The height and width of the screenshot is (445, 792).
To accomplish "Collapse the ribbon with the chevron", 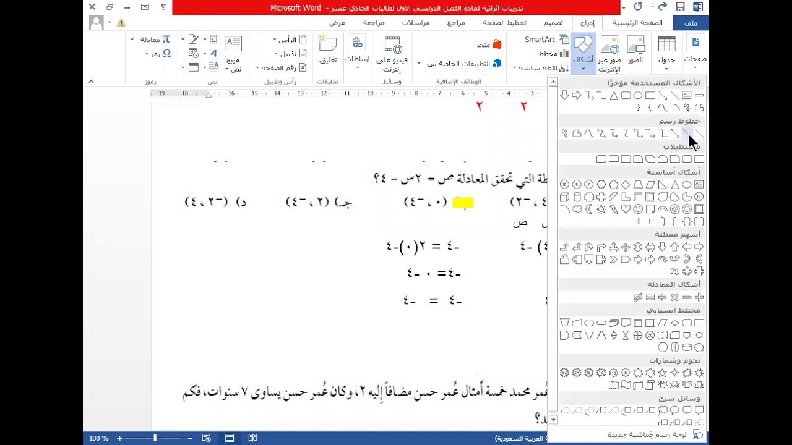I will (x=91, y=82).
